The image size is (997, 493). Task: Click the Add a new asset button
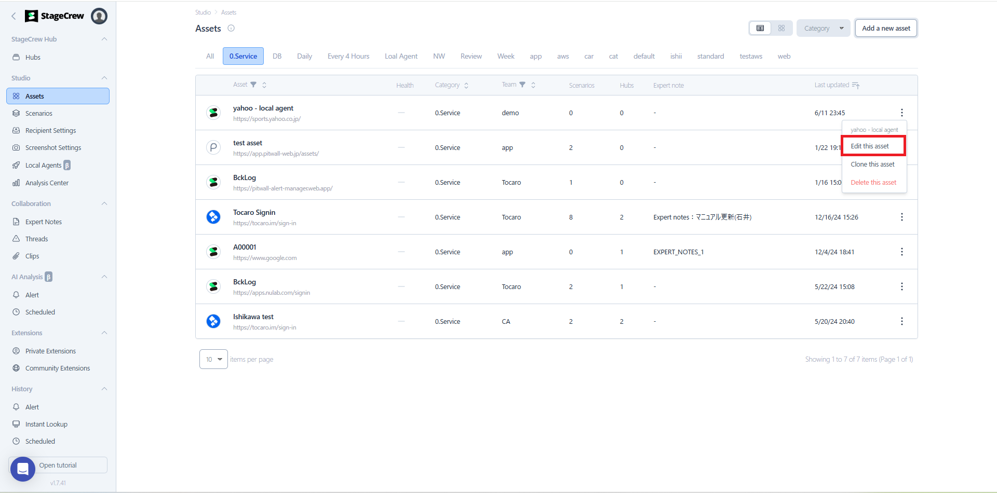pyautogui.click(x=886, y=29)
